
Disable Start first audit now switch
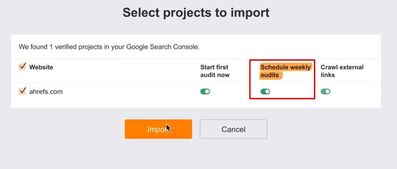pyautogui.click(x=205, y=92)
